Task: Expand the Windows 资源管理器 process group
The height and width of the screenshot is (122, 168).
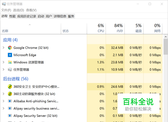Action: (4, 62)
